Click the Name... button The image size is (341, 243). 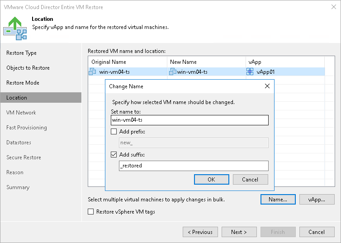(278, 200)
